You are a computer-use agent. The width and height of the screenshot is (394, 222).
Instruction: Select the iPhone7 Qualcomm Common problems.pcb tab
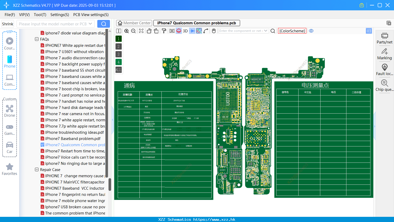[197, 23]
